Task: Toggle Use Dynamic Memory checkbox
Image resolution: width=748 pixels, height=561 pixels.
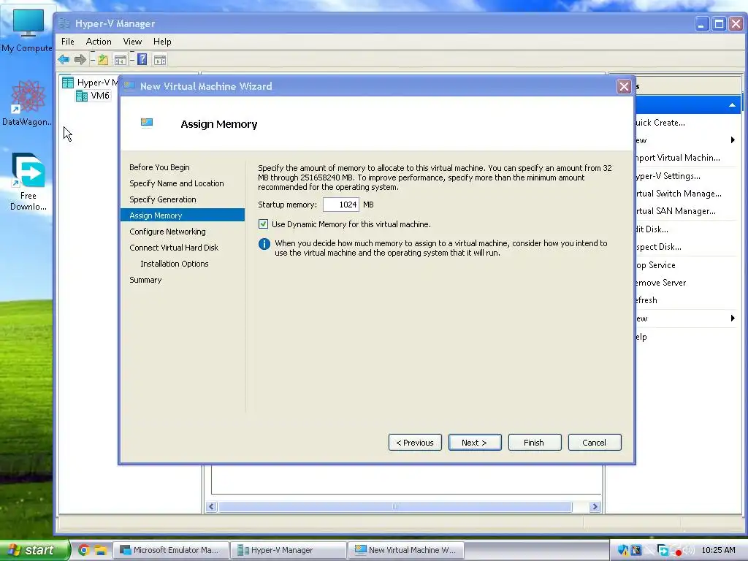Action: pos(263,224)
